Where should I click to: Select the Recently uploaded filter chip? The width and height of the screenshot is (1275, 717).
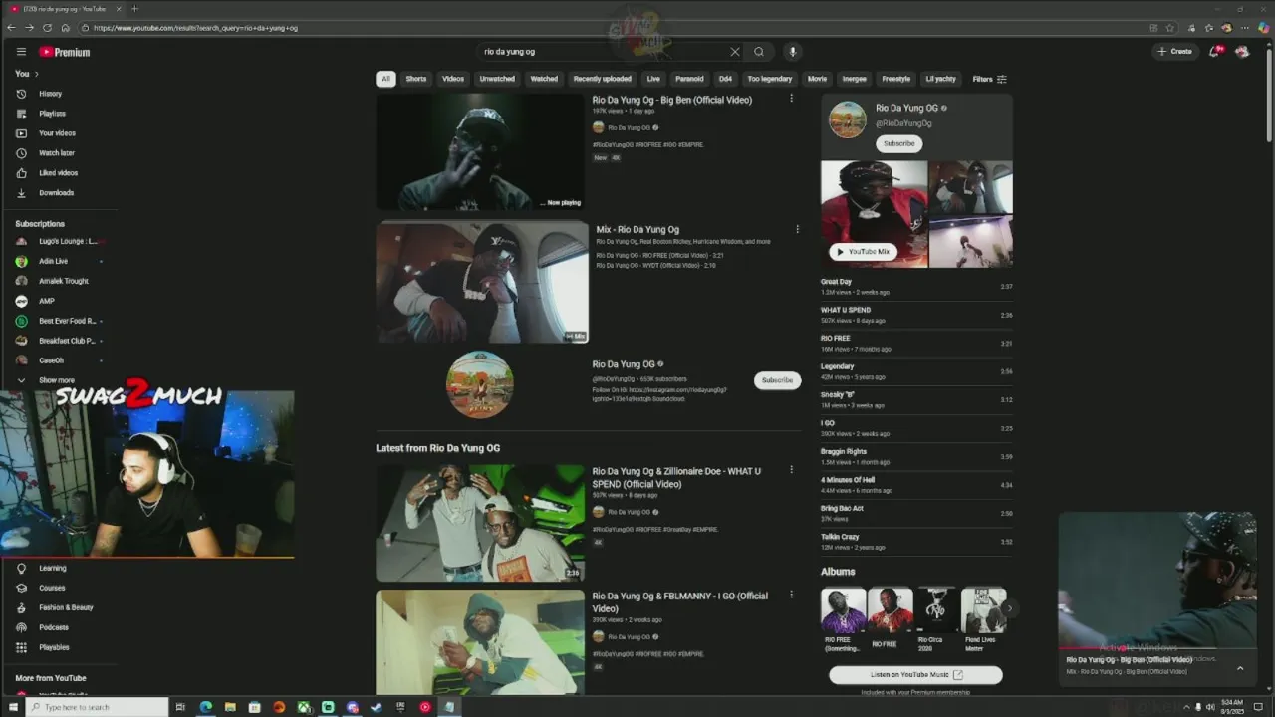pos(603,79)
